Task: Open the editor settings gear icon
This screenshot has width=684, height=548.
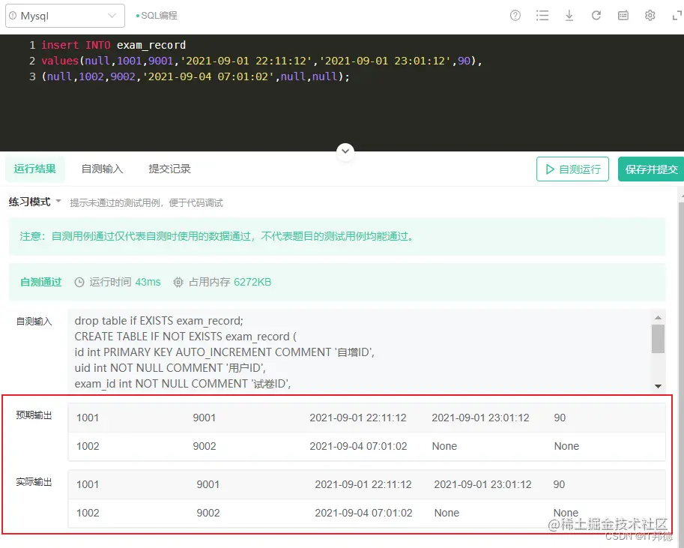Action: coord(650,16)
